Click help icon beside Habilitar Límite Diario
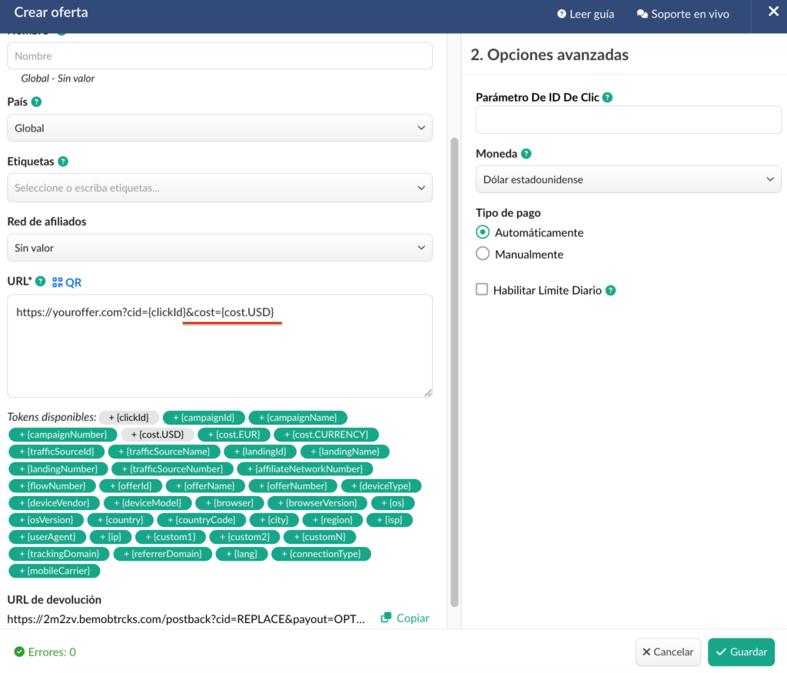This screenshot has height=673, width=787. [x=610, y=291]
